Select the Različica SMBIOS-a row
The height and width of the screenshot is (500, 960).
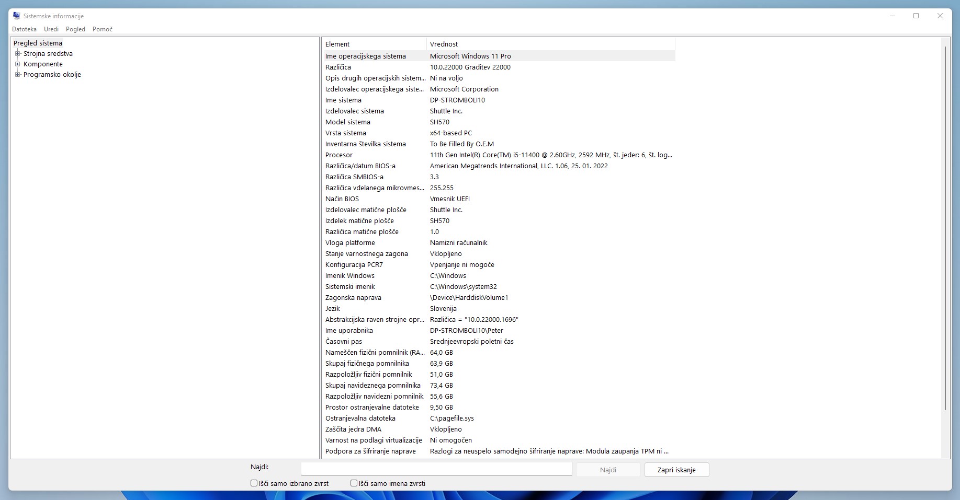click(499, 177)
